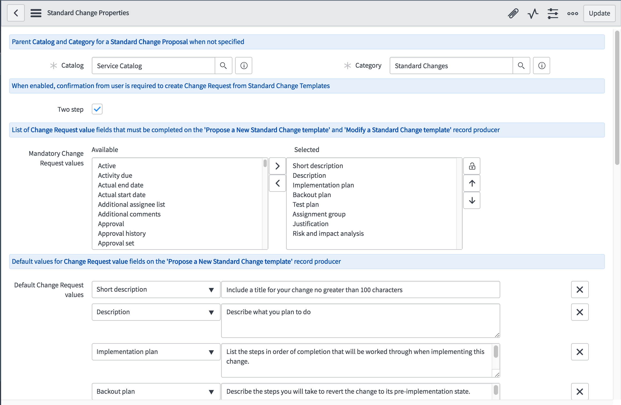Move selected field down with down arrow
Screen dimensions: 621x405
[x=472, y=200]
